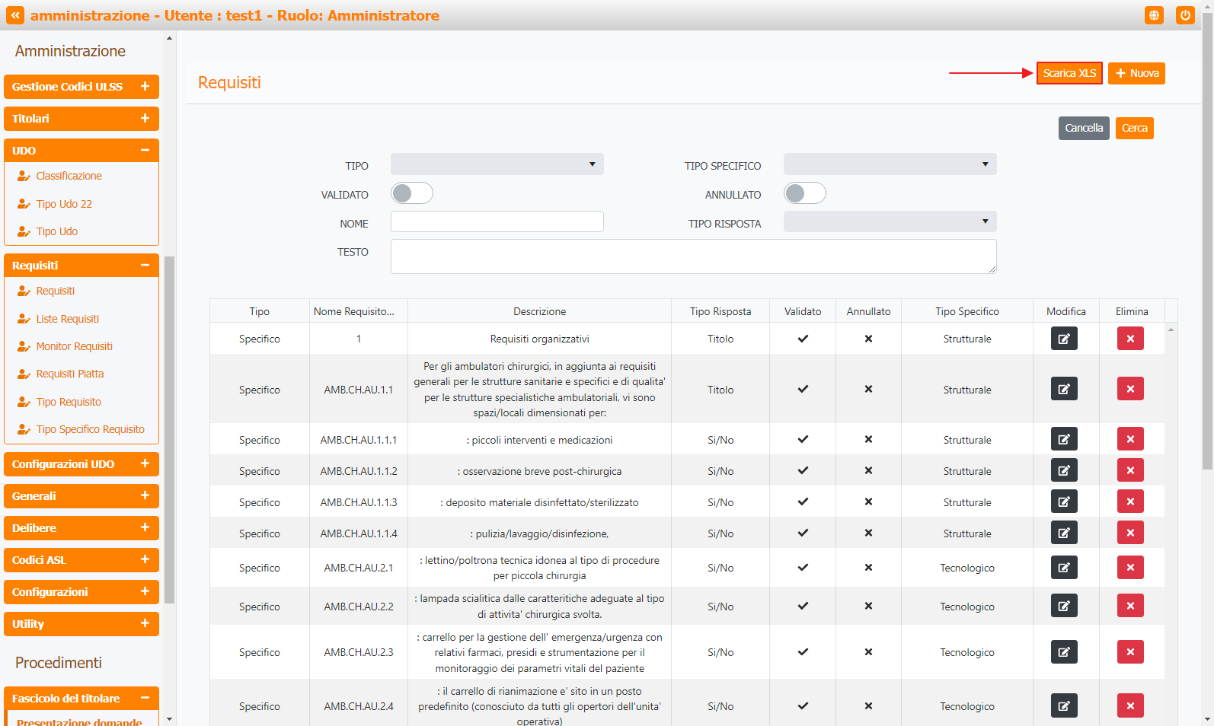The width and height of the screenshot is (1214, 726).
Task: Edit the AMB.CH.AU.1.1.1 requirement row
Action: point(1064,440)
